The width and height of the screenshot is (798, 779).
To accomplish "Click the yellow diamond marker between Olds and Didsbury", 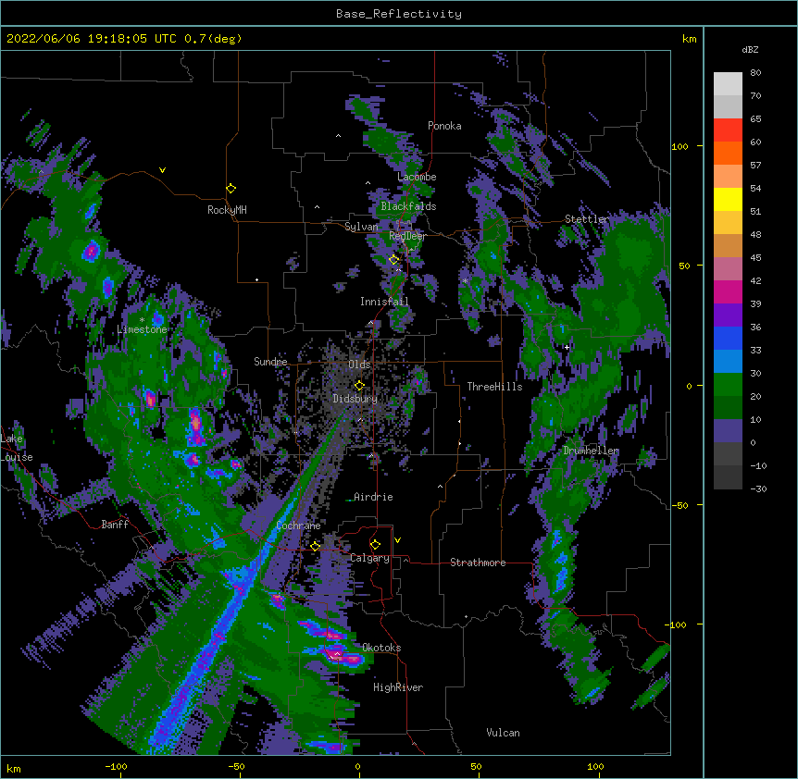I will [359, 386].
